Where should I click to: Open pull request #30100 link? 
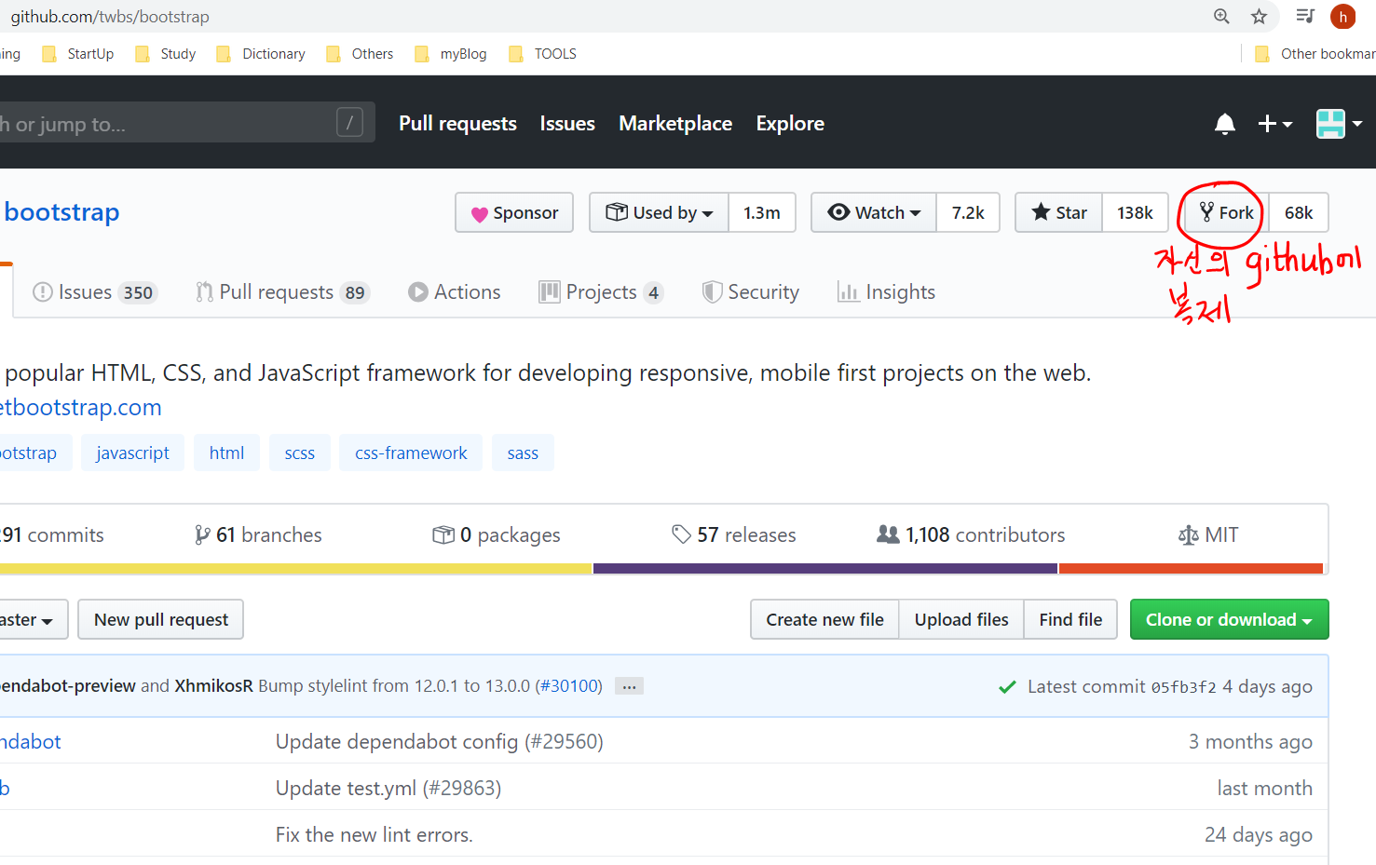click(x=568, y=686)
